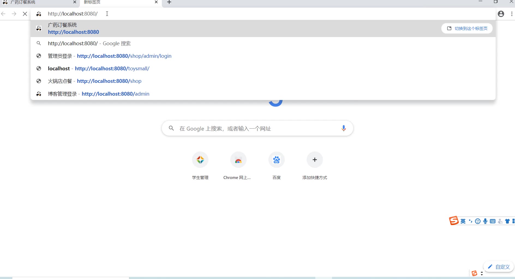Stop loading the page with the X button
Screen dimensions: 515x279
tap(25, 14)
